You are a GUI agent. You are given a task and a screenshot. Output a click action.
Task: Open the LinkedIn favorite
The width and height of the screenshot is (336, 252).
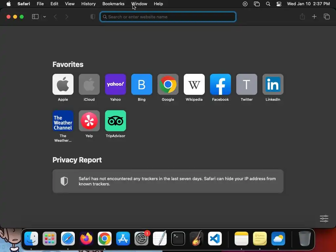point(273,84)
